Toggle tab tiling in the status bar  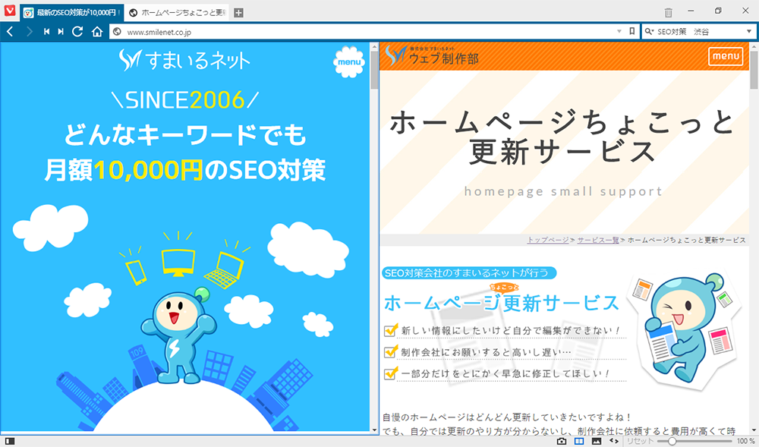click(x=579, y=441)
